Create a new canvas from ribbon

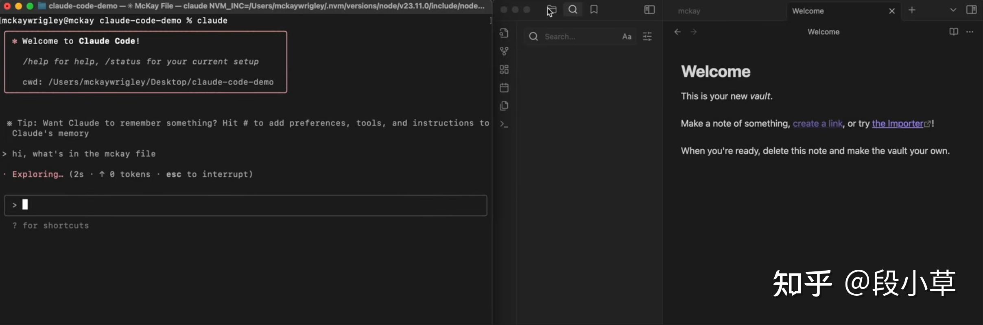point(504,69)
